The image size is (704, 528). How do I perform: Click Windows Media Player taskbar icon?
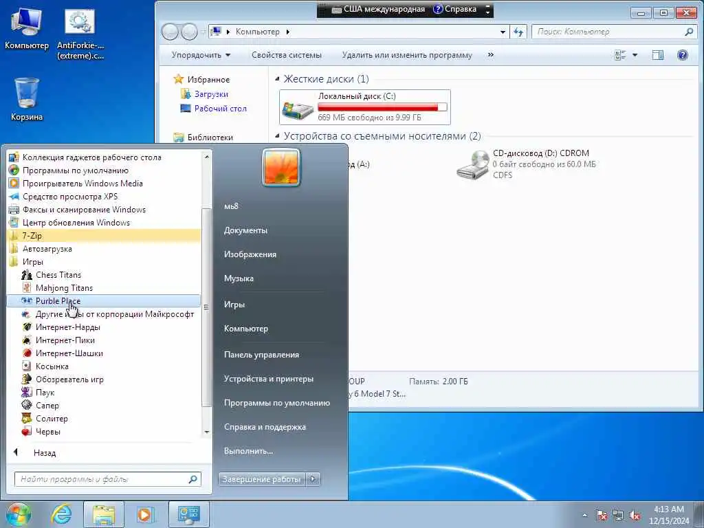point(145,514)
